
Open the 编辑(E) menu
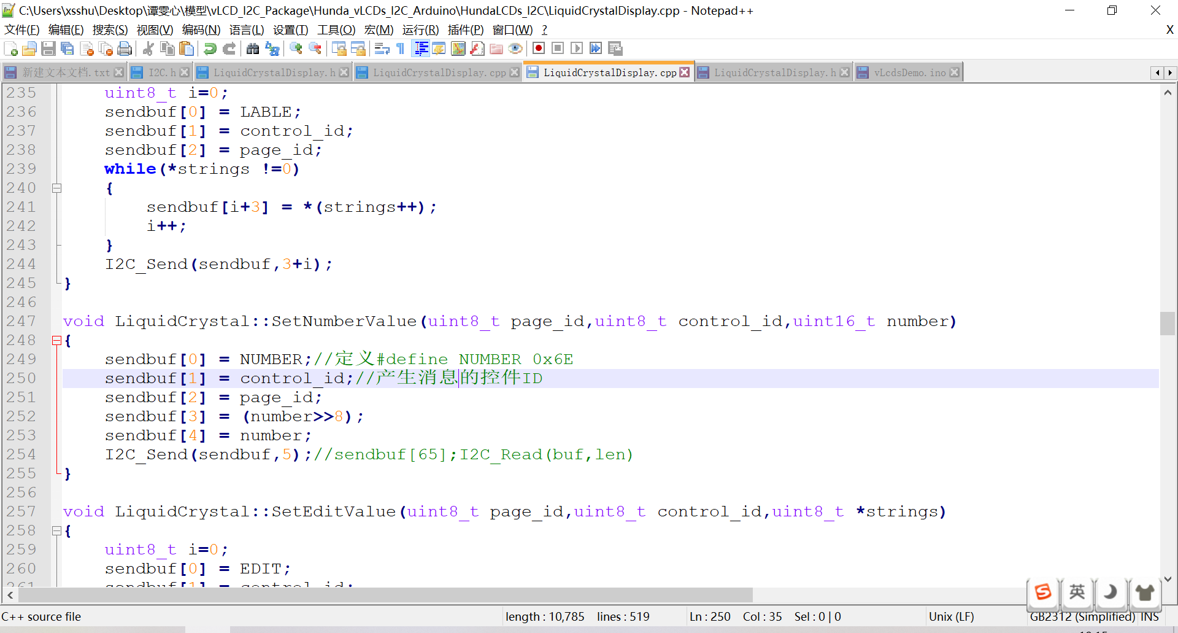pyautogui.click(x=66, y=29)
